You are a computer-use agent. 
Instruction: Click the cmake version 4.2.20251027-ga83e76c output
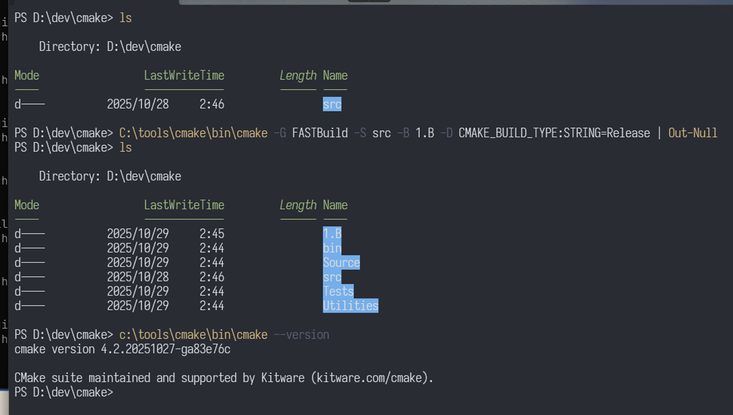122,349
